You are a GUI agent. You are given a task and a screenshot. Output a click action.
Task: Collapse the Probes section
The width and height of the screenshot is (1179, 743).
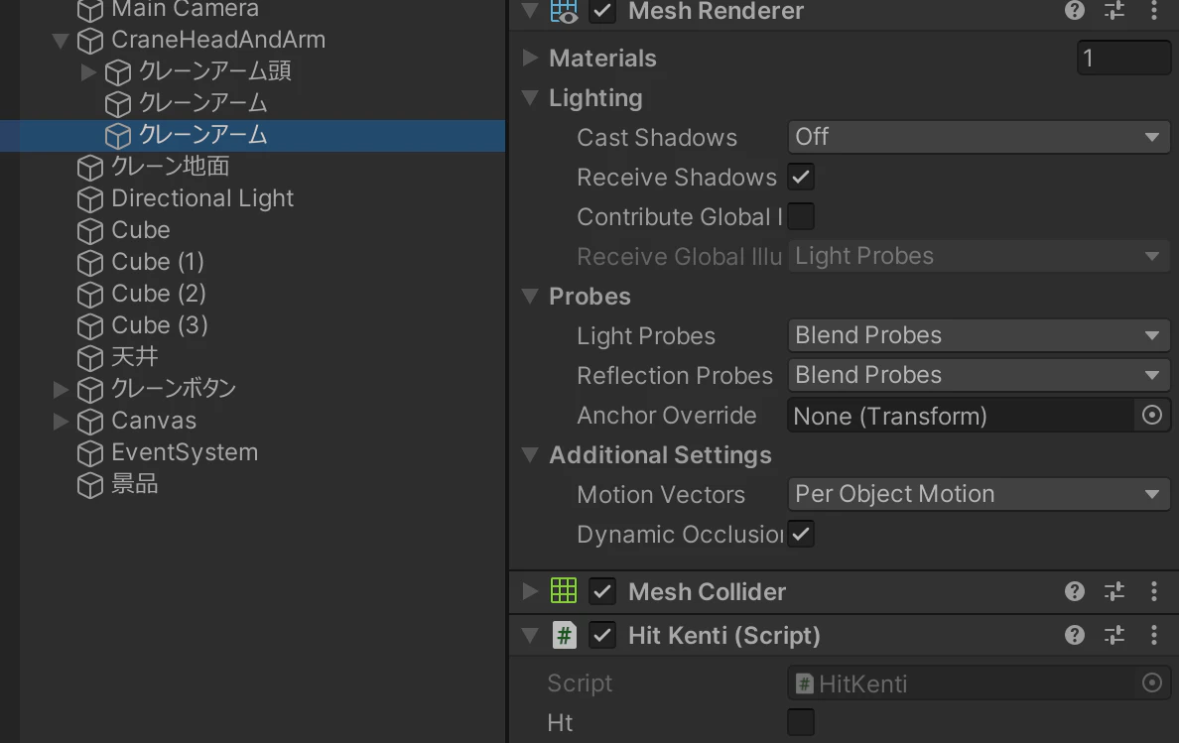click(x=530, y=296)
